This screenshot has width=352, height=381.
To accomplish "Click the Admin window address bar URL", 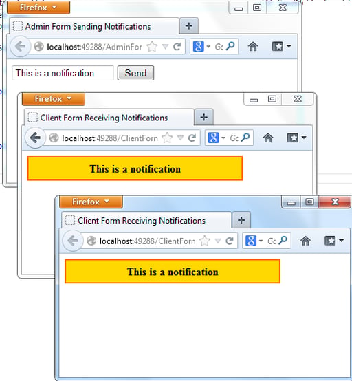I will [x=94, y=46].
